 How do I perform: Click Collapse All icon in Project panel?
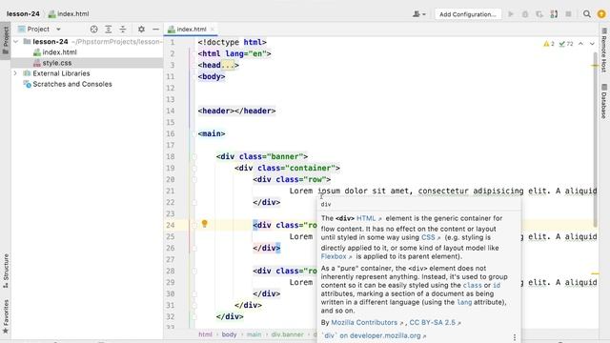click(x=123, y=30)
